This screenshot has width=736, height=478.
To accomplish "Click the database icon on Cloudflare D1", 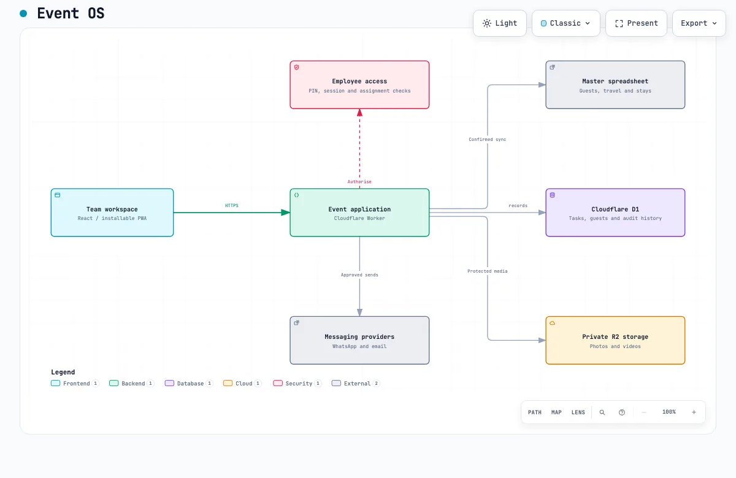I will (x=553, y=195).
